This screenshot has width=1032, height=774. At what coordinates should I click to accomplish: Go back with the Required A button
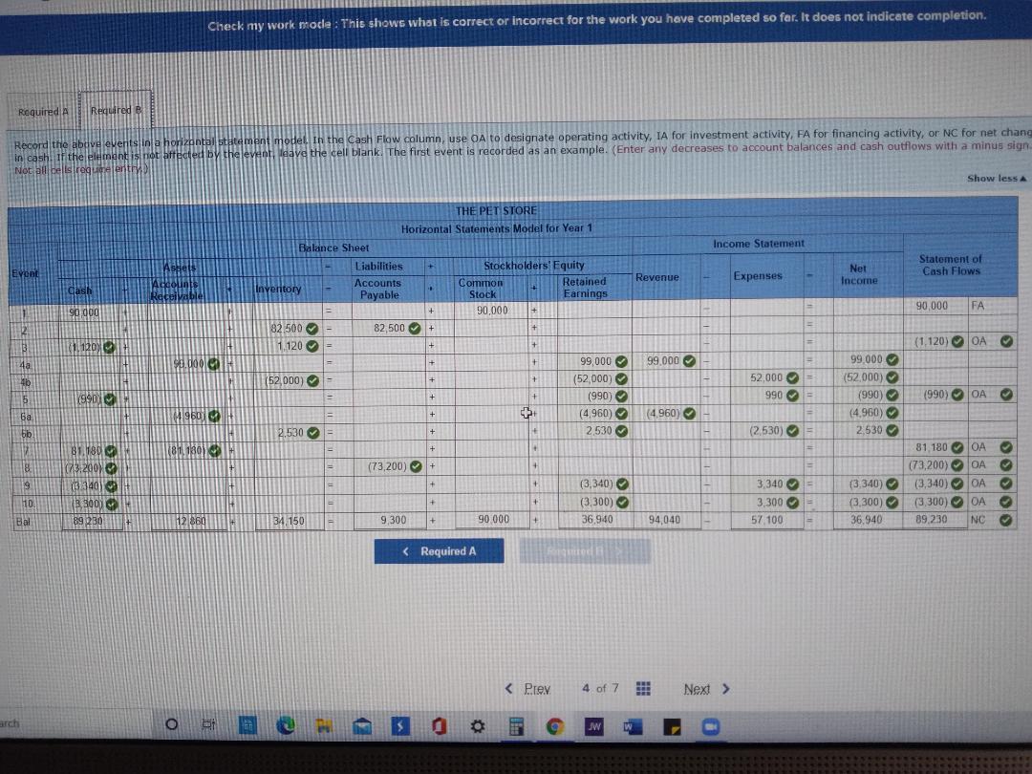(439, 551)
